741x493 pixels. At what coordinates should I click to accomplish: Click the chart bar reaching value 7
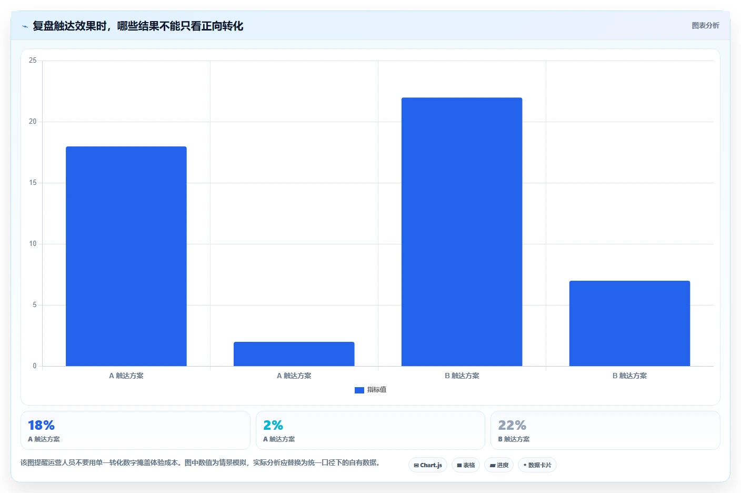(x=629, y=323)
